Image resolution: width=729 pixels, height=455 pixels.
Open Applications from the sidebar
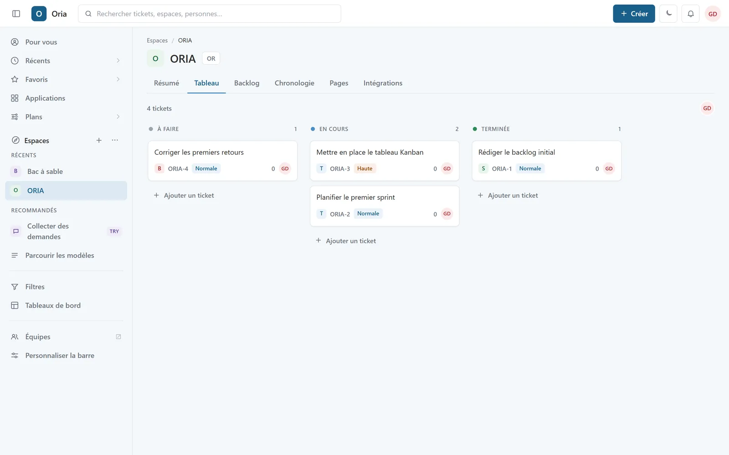click(x=66, y=98)
